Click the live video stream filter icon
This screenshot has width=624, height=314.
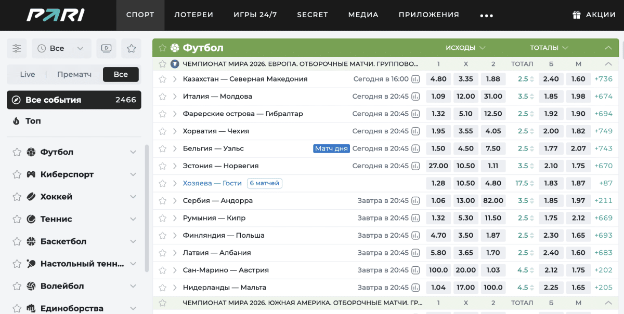click(106, 48)
